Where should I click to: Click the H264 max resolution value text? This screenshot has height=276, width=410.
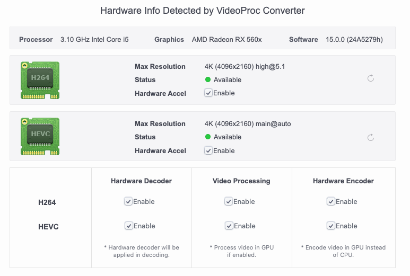(245, 67)
